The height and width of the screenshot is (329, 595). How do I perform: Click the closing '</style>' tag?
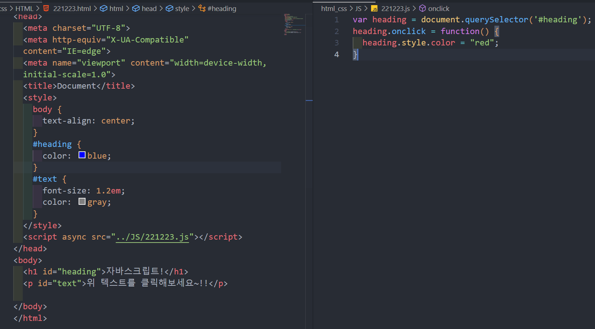click(42, 226)
